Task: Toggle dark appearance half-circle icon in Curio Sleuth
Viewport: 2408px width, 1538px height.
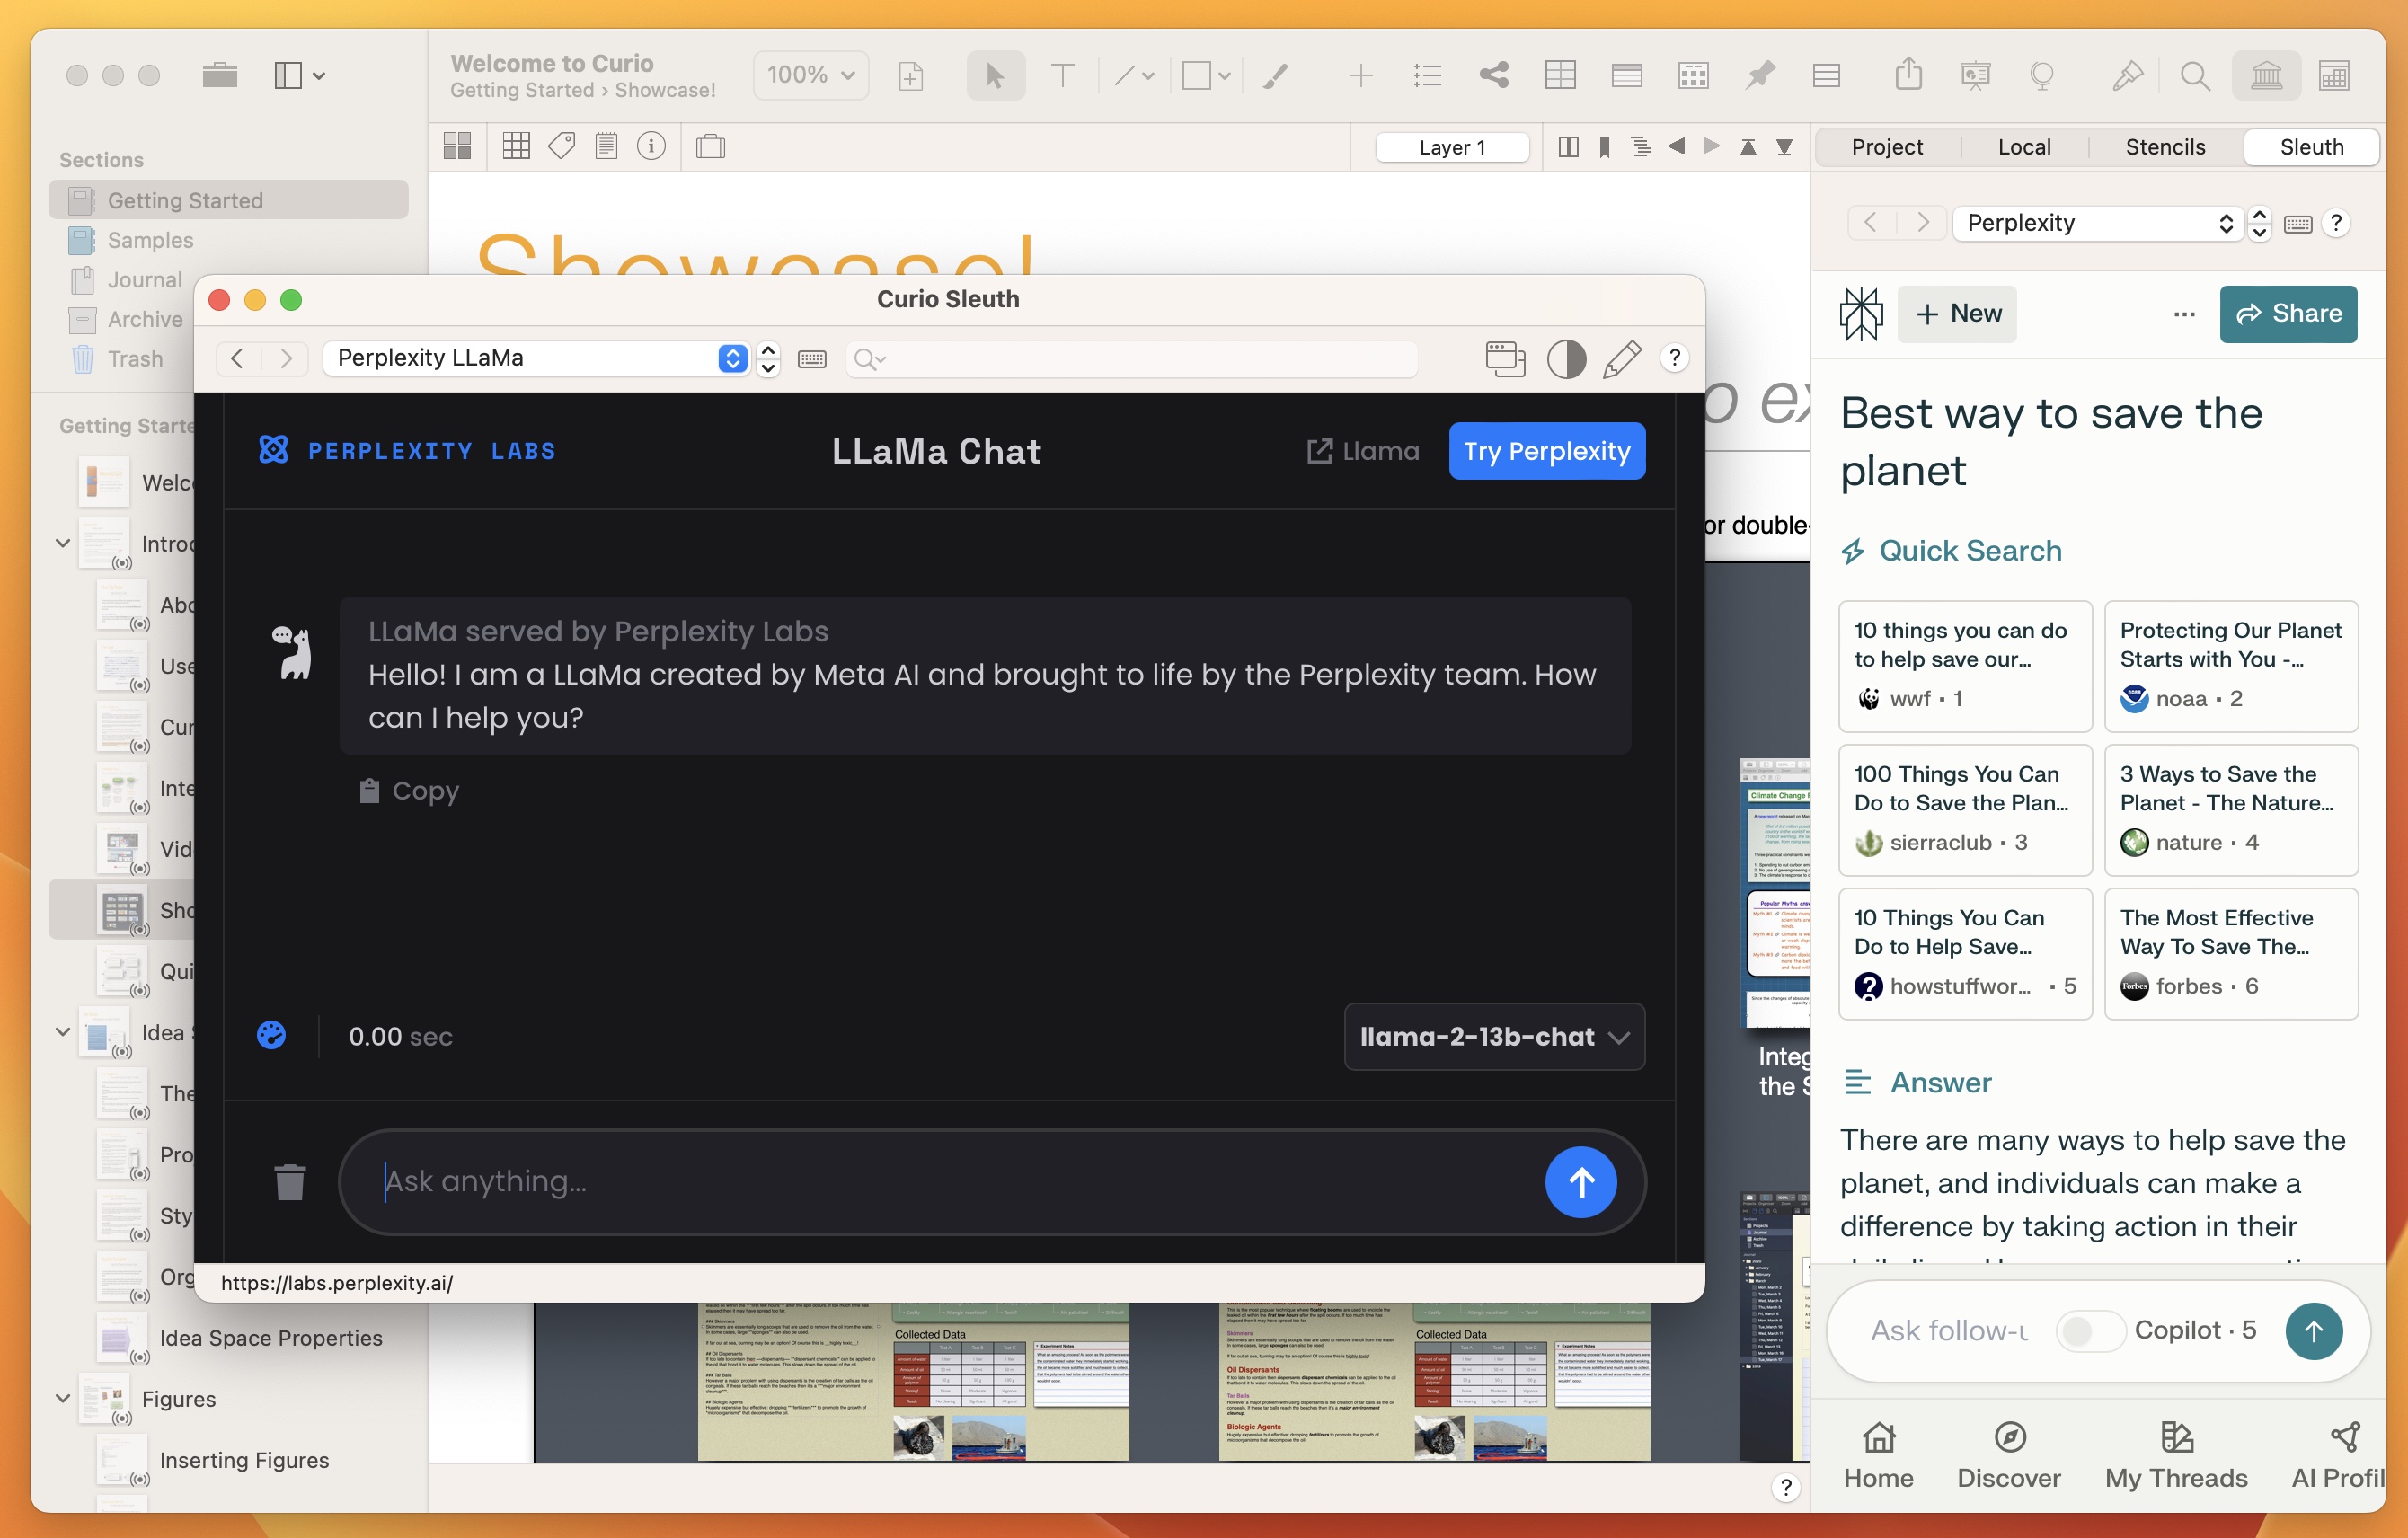Action: [x=1566, y=358]
